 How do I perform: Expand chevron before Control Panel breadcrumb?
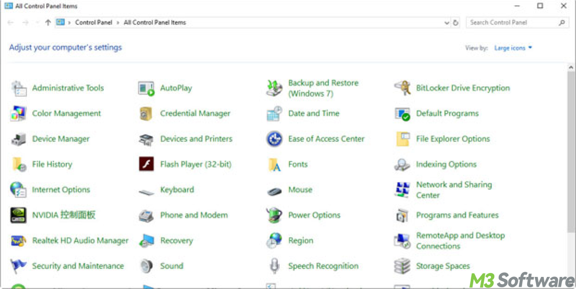70,22
